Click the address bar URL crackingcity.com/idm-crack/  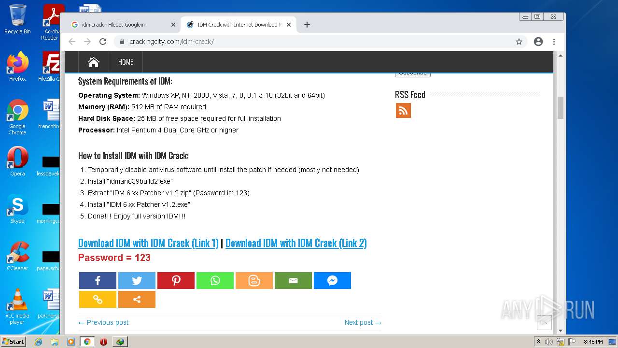tap(171, 42)
